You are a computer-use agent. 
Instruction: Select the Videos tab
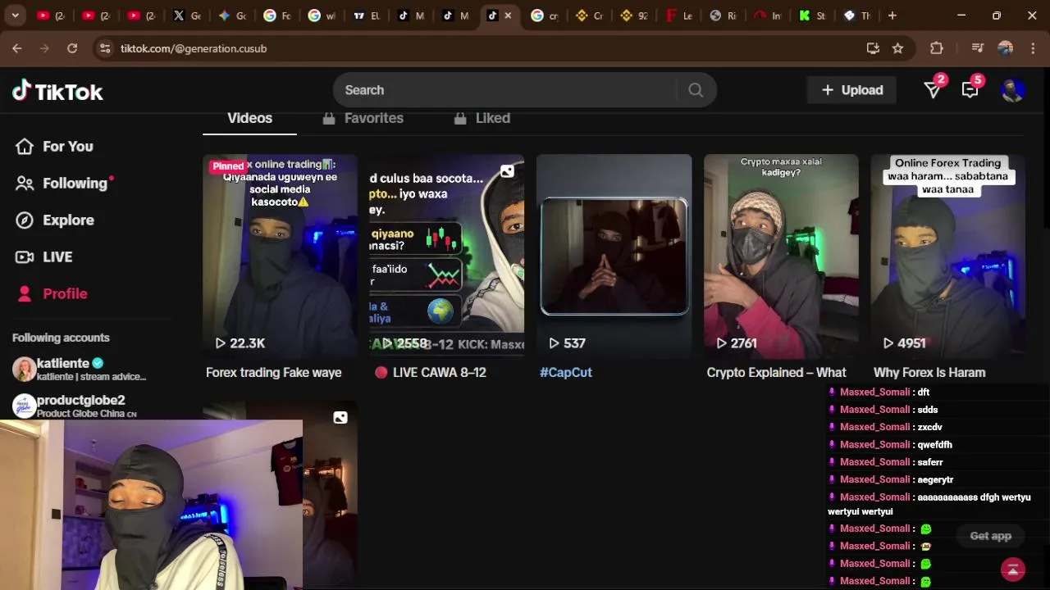(249, 119)
